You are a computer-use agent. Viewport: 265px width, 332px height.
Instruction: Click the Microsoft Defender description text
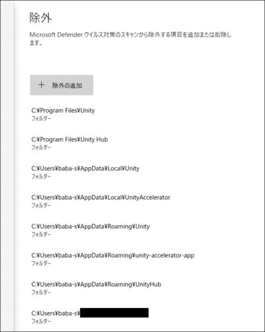pyautogui.click(x=131, y=39)
